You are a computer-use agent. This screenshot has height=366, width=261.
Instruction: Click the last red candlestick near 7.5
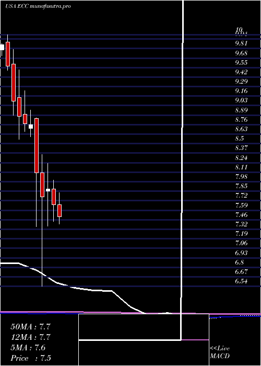click(60, 211)
